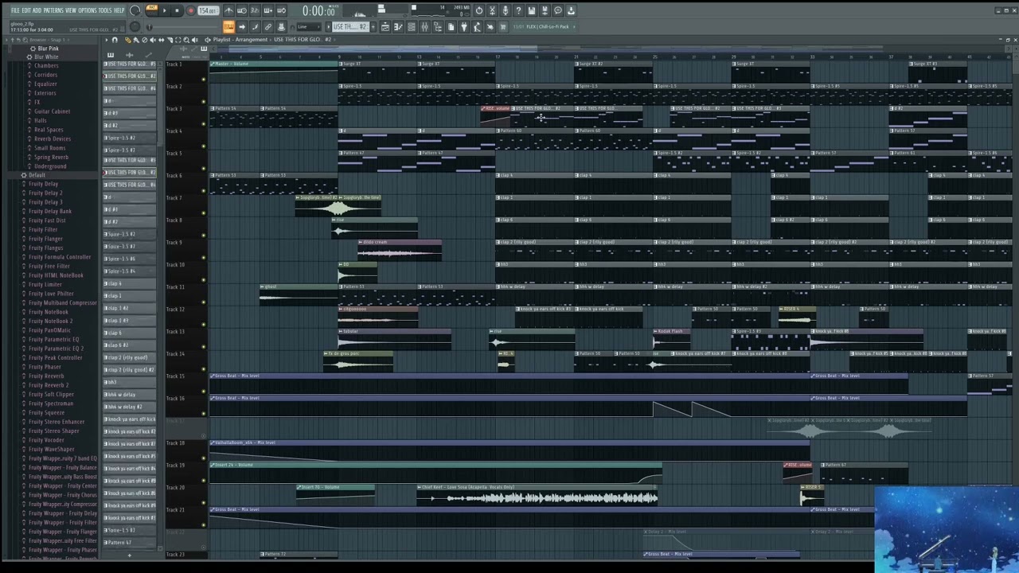Viewport: 1019px width, 573px height.
Task: Open the Line snap dropdown
Action: pos(307,26)
